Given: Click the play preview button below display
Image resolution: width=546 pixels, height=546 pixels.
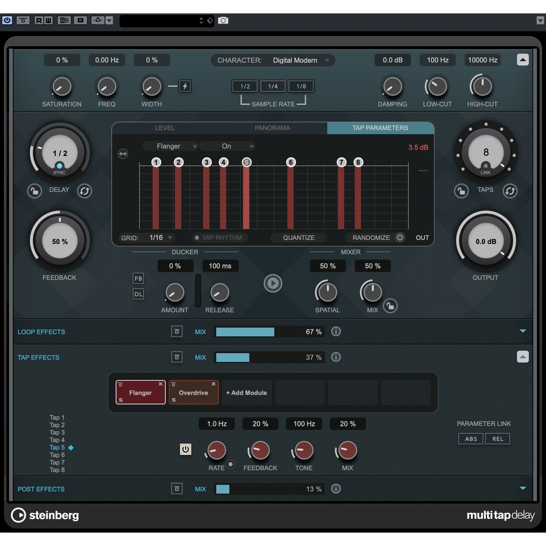Looking at the screenshot, I should (272, 283).
